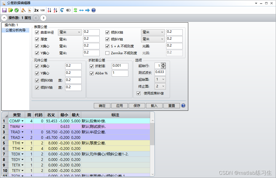Toggle surface 倾斜X轴 checkbox
The image size is (276, 178).
click(x=107, y=32)
